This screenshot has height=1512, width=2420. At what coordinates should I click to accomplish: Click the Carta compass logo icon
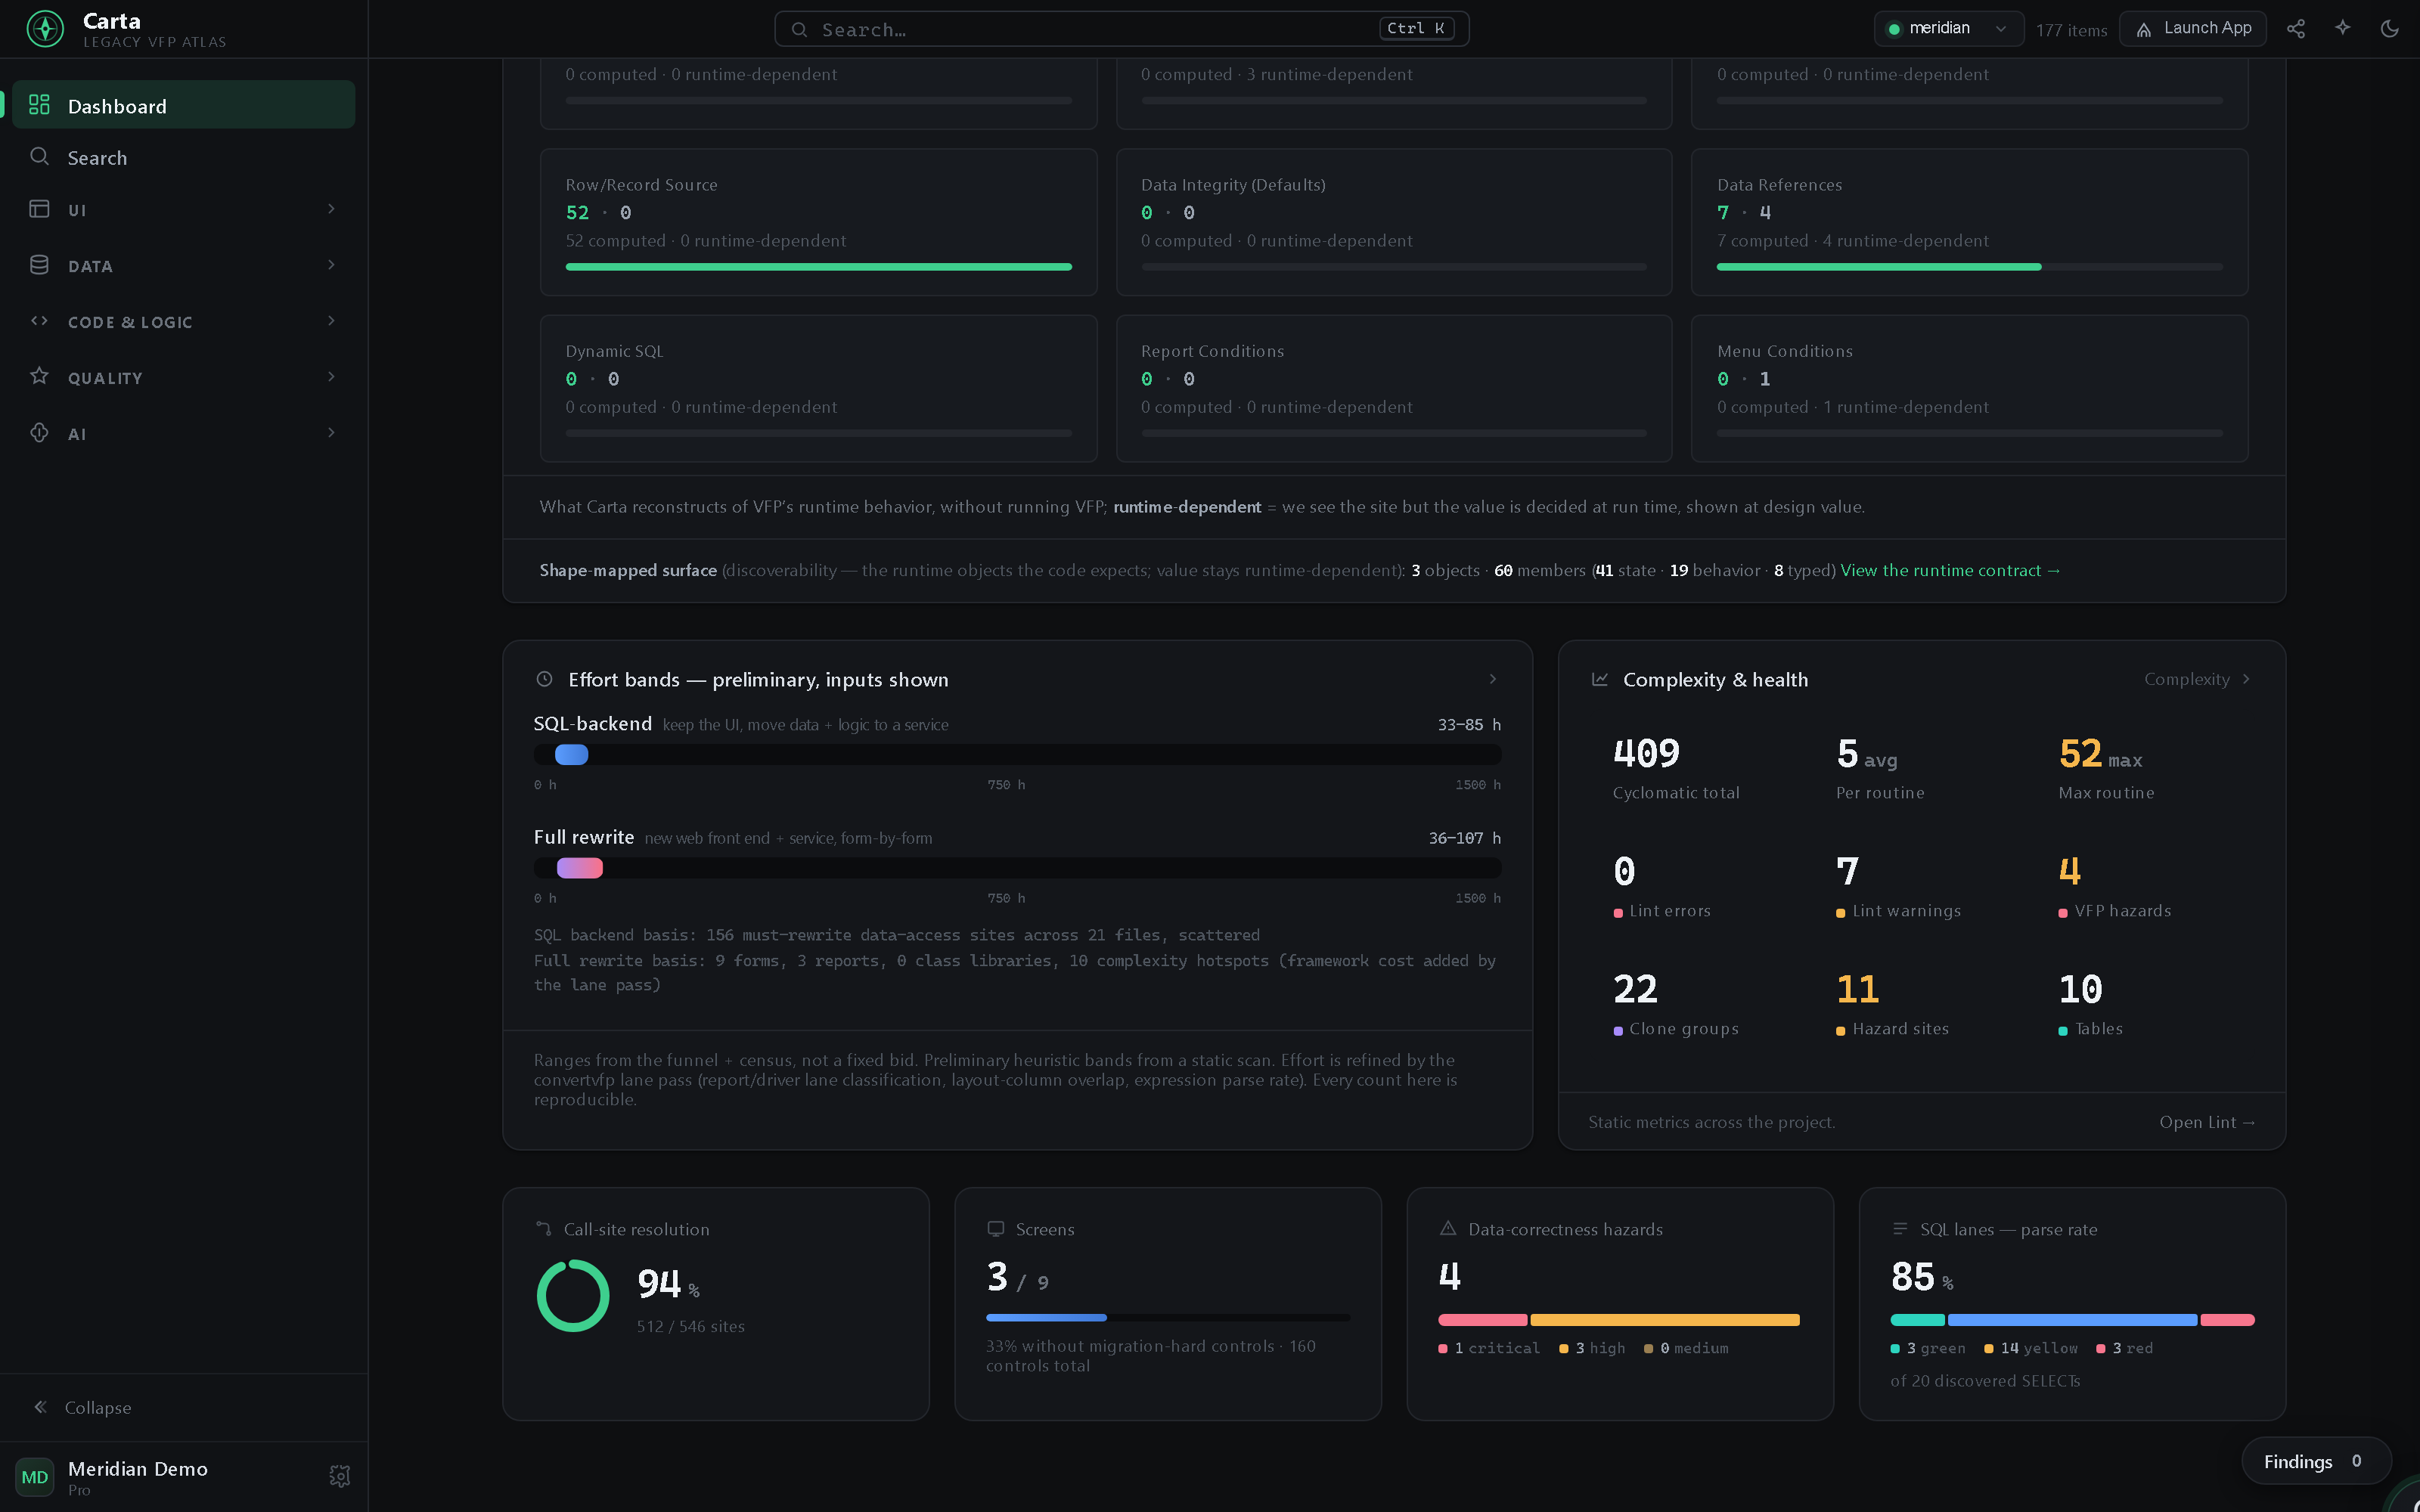[45, 29]
